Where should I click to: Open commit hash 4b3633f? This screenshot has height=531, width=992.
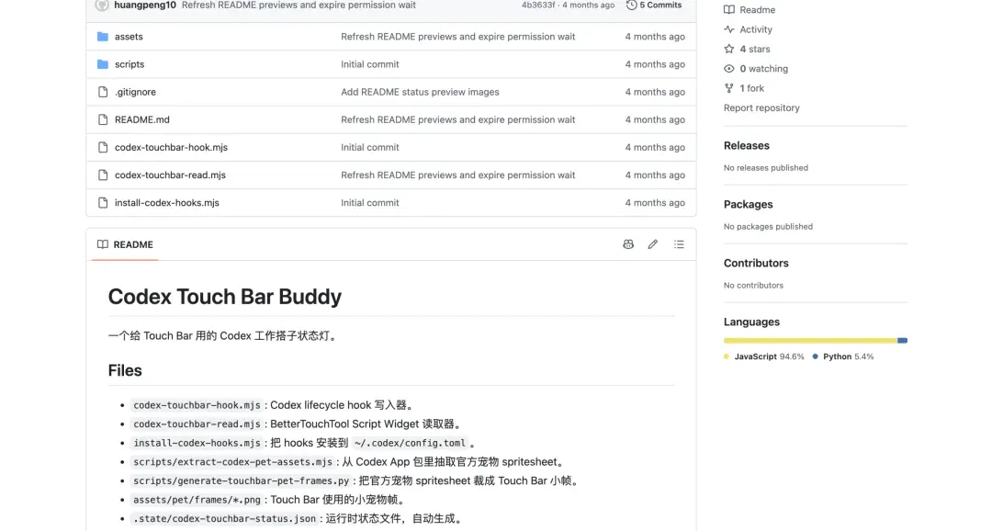[537, 6]
